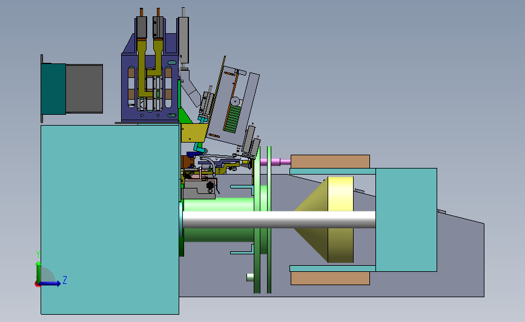Select the upper tan rectangular block
The width and height of the screenshot is (525, 322).
(330, 161)
